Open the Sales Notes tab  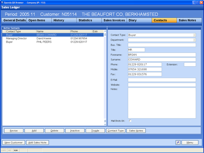click(189, 20)
